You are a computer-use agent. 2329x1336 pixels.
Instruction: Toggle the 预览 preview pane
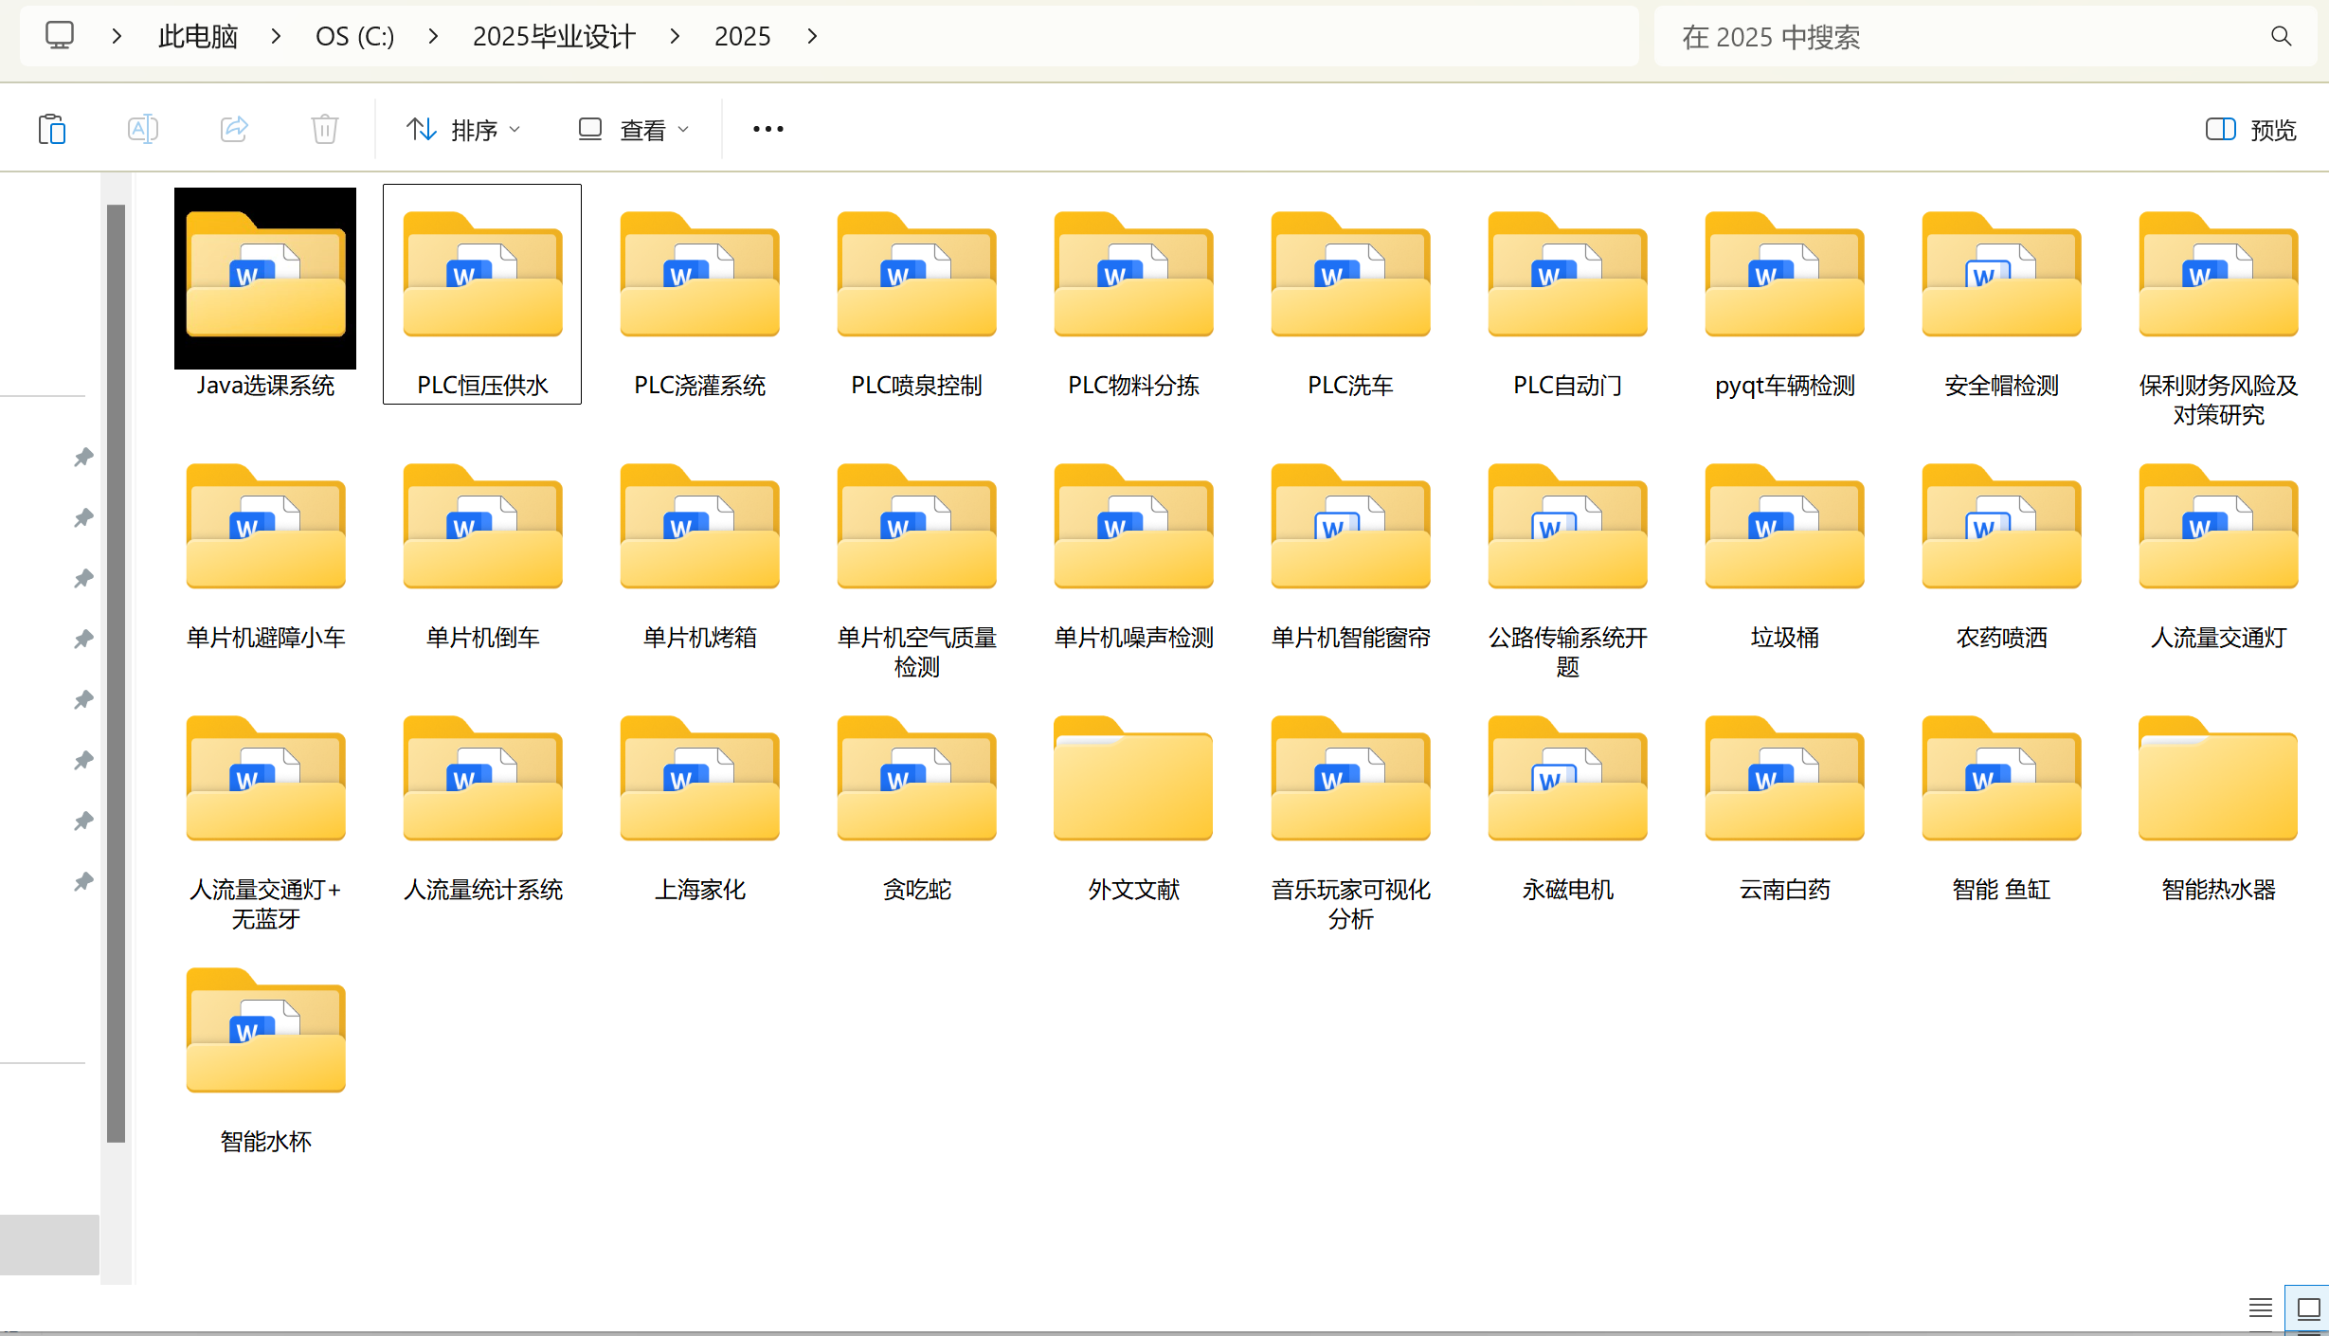coord(2250,129)
